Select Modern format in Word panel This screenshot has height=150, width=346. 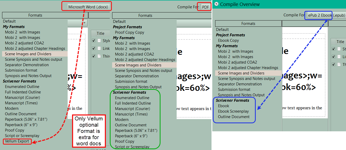tap(12, 108)
